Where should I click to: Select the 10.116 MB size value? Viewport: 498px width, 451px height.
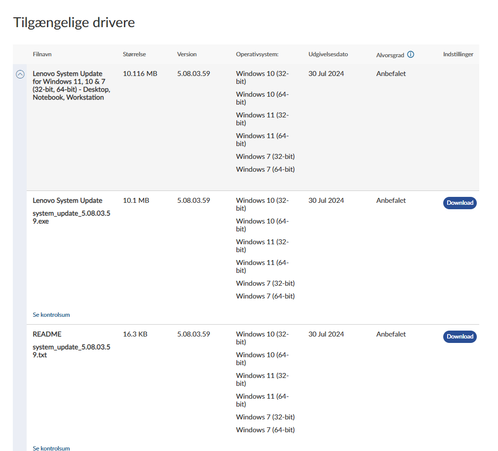(x=140, y=74)
